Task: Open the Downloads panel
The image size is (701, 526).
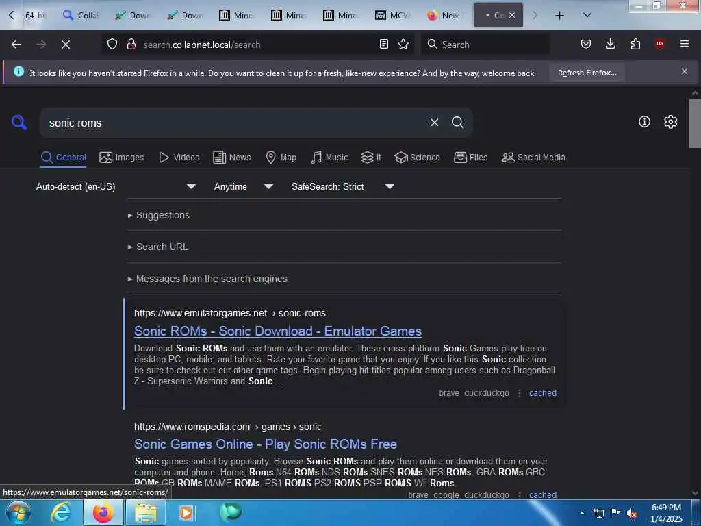Action: [610, 44]
